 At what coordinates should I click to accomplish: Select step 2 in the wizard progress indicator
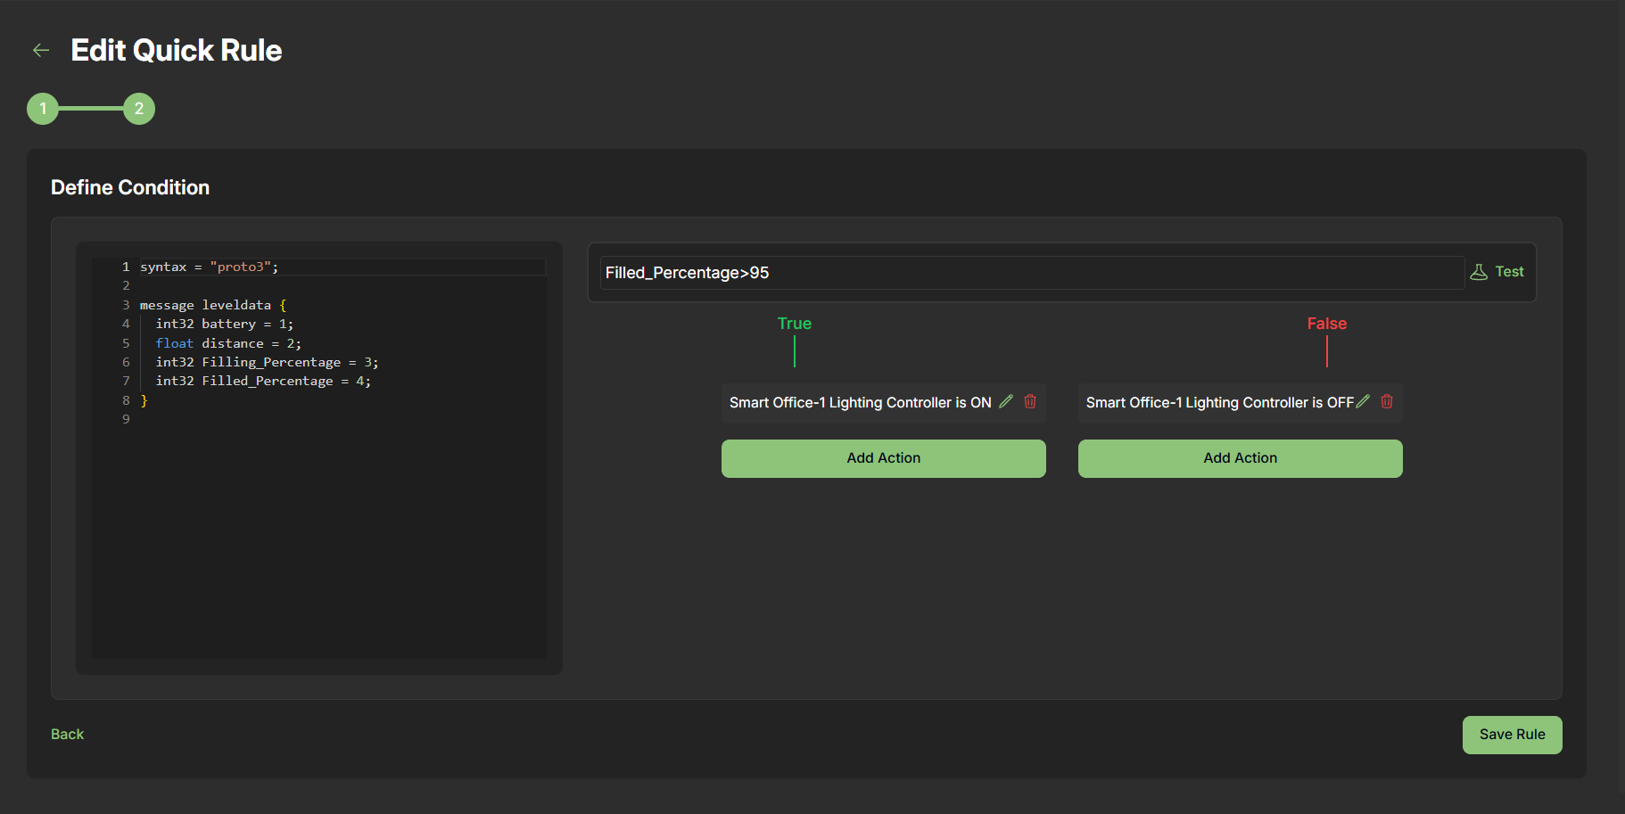(139, 108)
